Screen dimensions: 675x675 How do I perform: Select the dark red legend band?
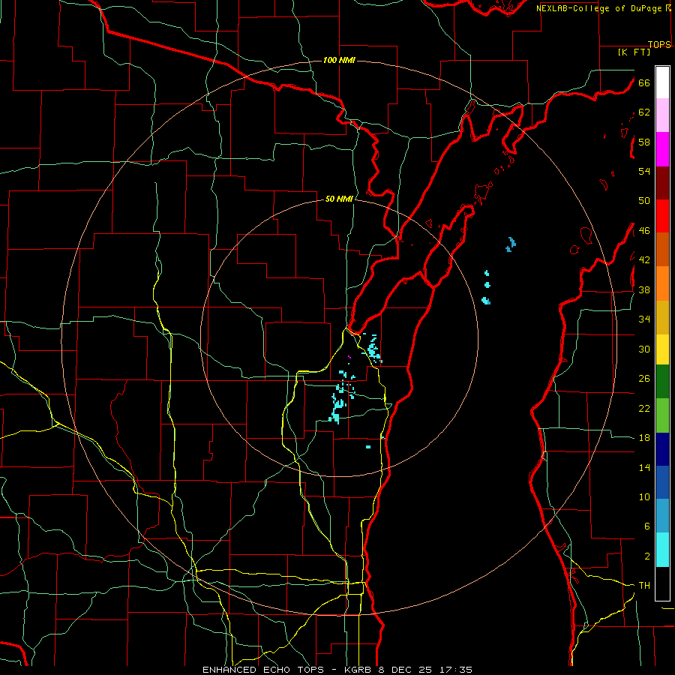coord(662,183)
